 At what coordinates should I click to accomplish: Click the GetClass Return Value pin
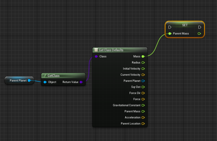point(81,82)
